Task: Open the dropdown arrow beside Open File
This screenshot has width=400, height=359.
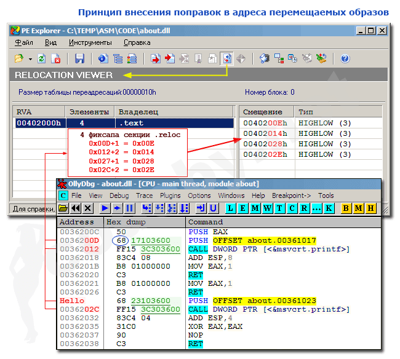Action: pyautogui.click(x=30, y=59)
